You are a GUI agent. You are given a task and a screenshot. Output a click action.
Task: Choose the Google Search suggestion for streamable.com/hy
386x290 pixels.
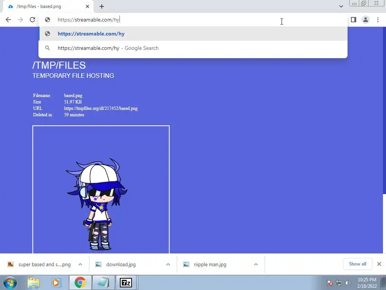click(x=193, y=48)
